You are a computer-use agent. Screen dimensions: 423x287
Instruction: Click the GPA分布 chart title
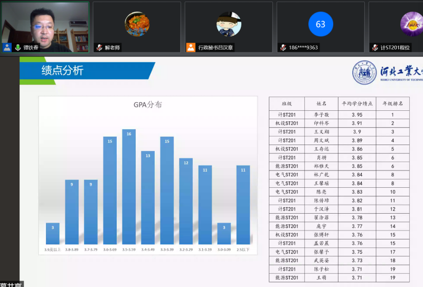(147, 104)
